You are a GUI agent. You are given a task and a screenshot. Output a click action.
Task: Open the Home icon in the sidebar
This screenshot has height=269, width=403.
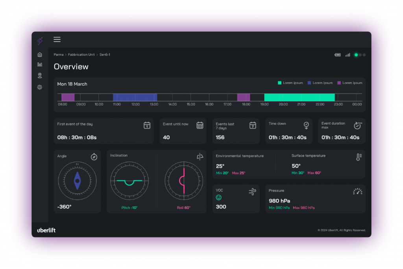[39, 54]
